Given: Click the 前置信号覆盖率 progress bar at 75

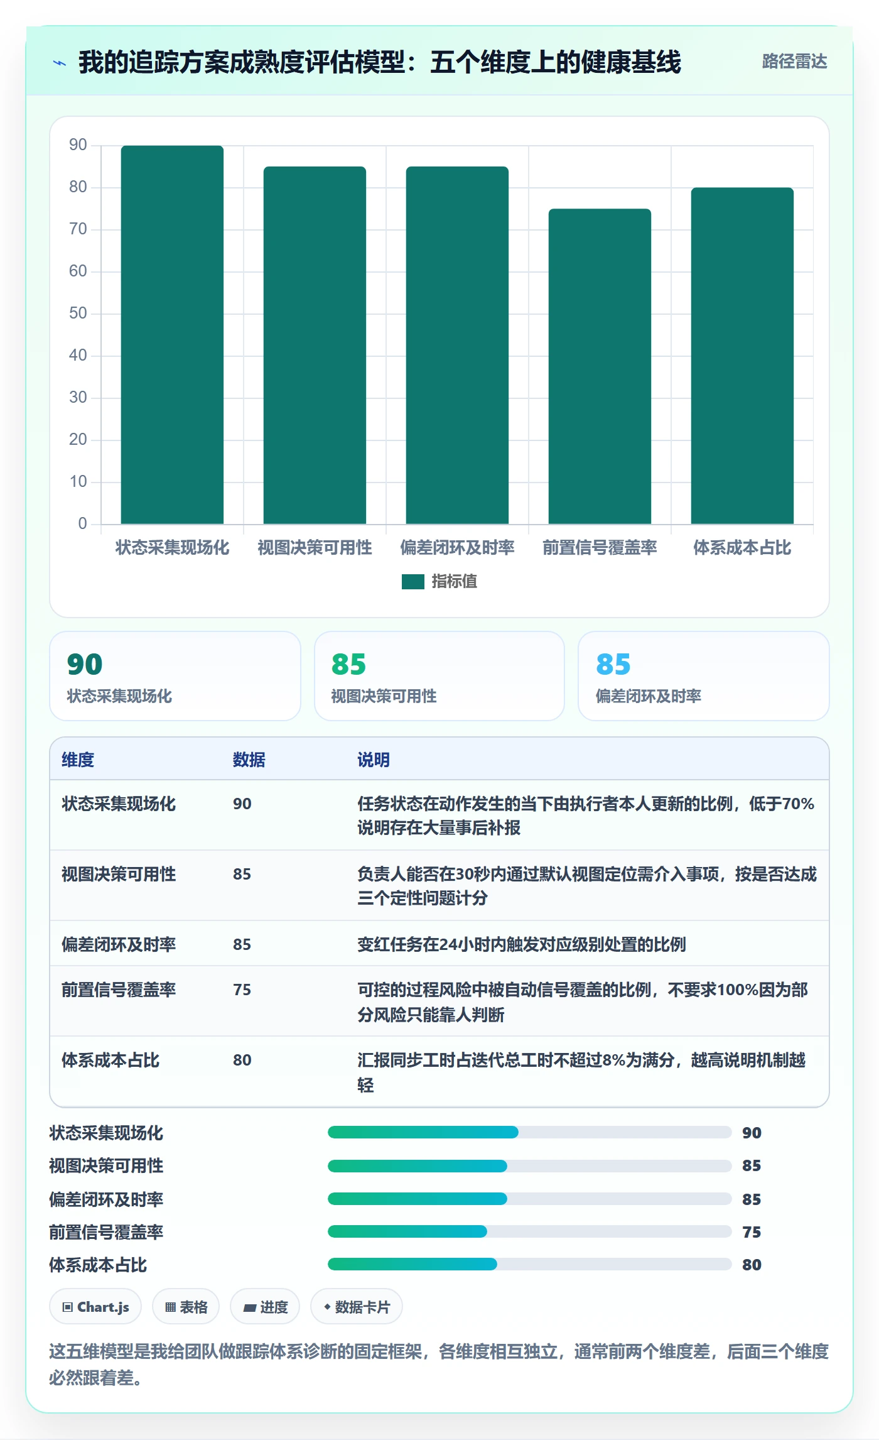Looking at the screenshot, I should click(529, 1231).
